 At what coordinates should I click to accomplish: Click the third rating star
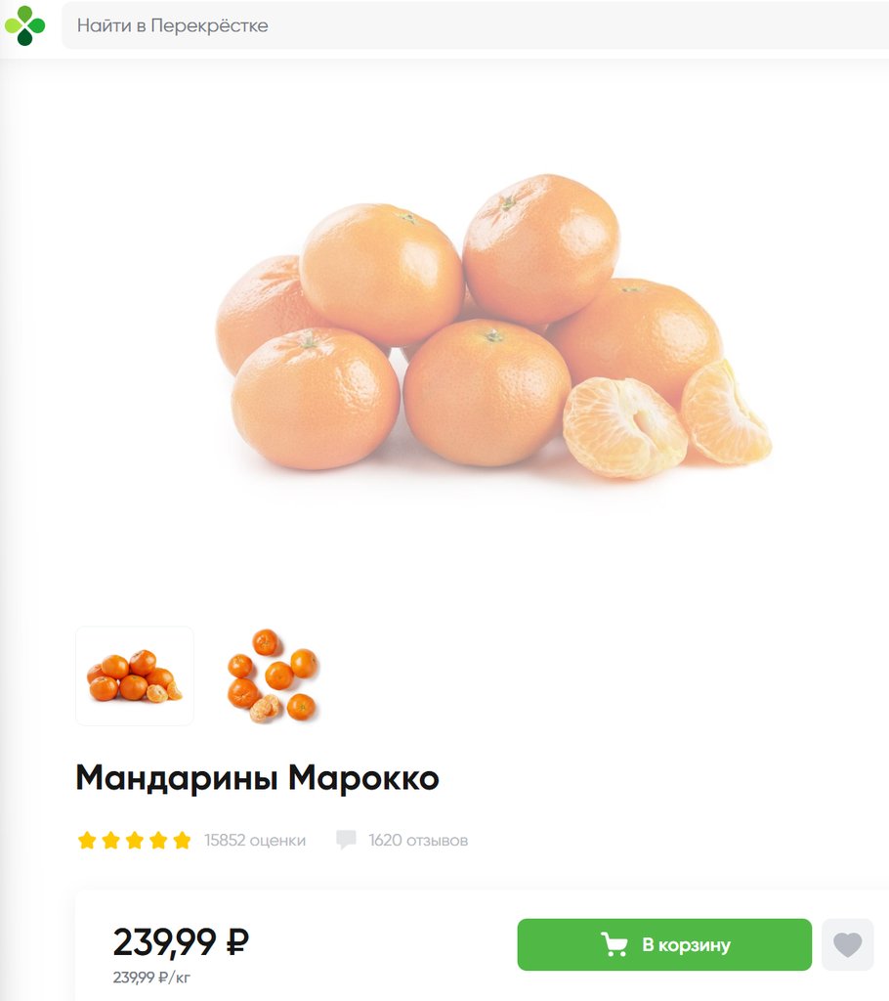[134, 840]
